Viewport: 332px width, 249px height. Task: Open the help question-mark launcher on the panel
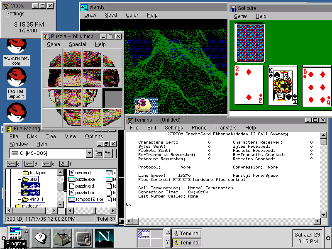[x=41, y=238]
